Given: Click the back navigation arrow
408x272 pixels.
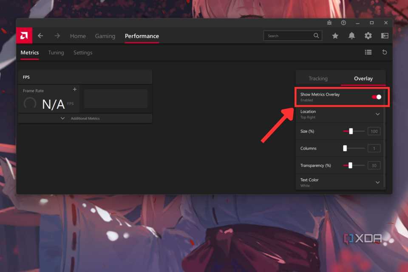Looking at the screenshot, I should (40, 36).
